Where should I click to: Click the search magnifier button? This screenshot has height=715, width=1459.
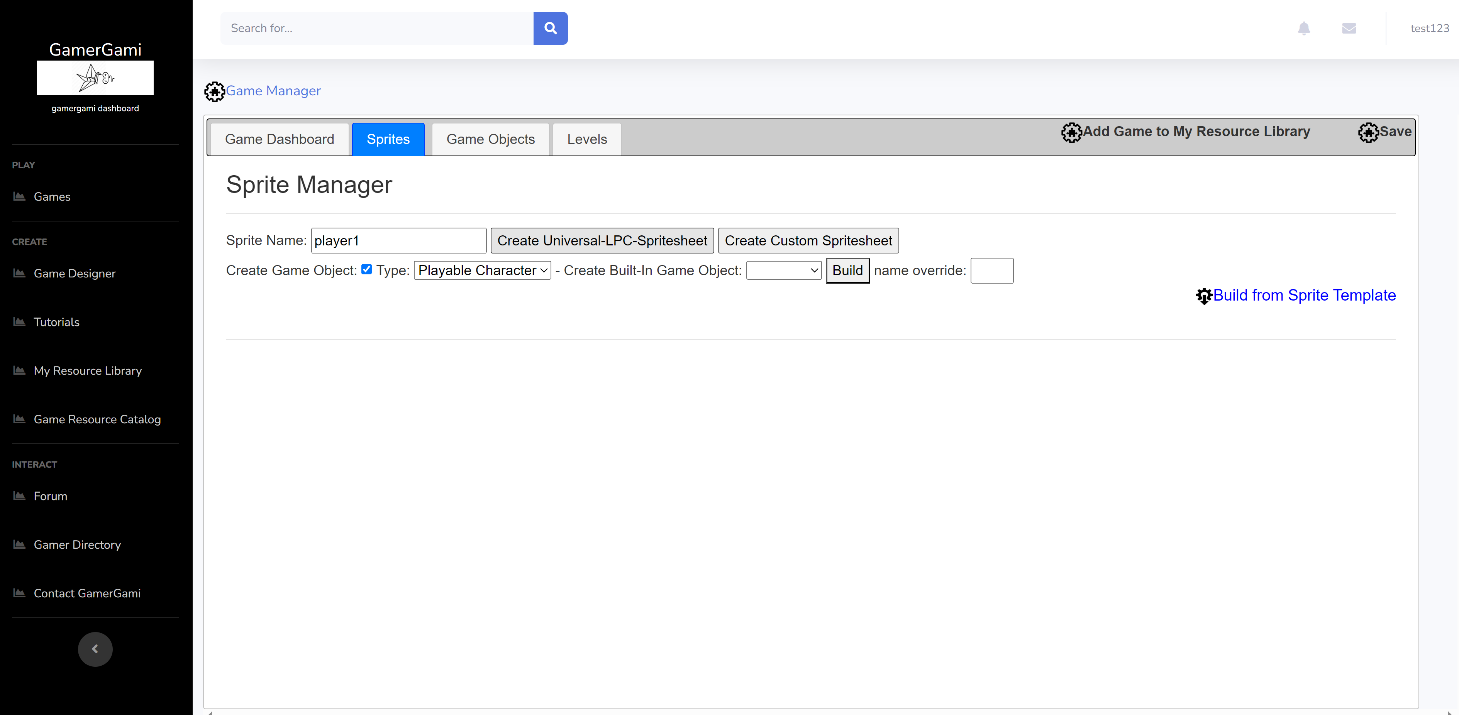550,28
